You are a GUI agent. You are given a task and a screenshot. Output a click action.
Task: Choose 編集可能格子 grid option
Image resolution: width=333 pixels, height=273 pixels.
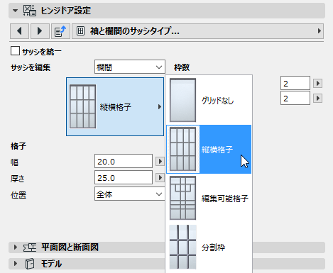[209, 198]
